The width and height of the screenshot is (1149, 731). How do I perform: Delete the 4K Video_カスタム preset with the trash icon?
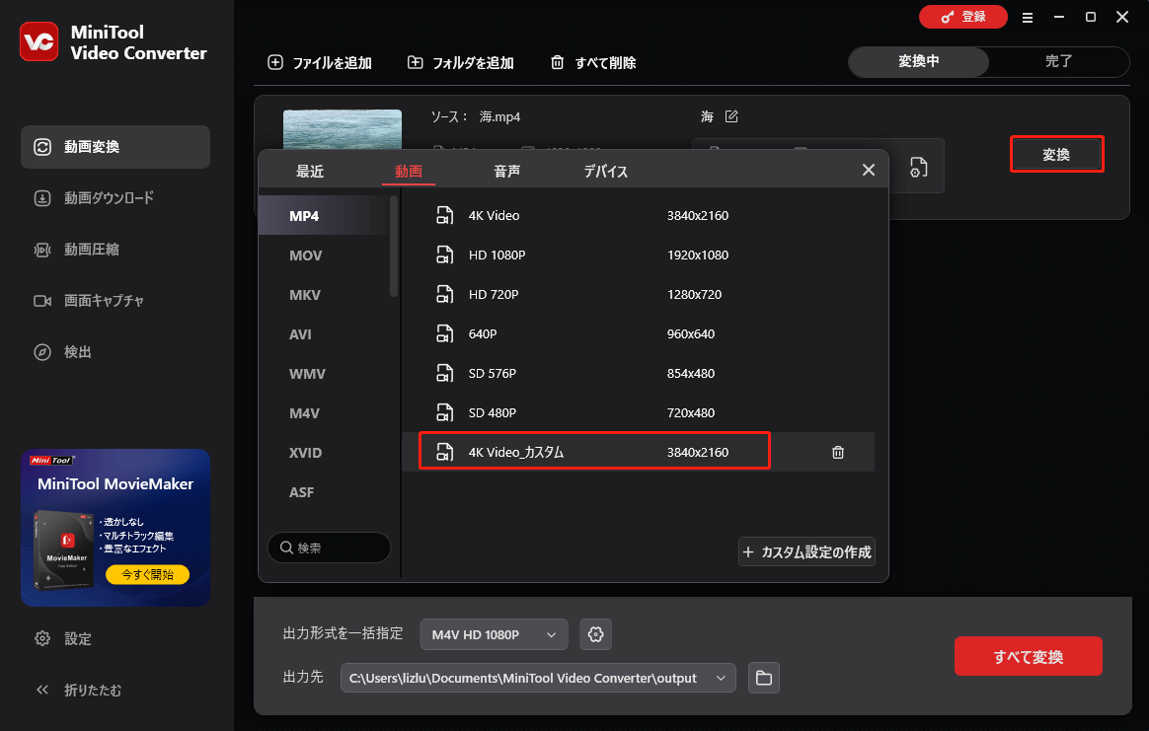click(838, 453)
